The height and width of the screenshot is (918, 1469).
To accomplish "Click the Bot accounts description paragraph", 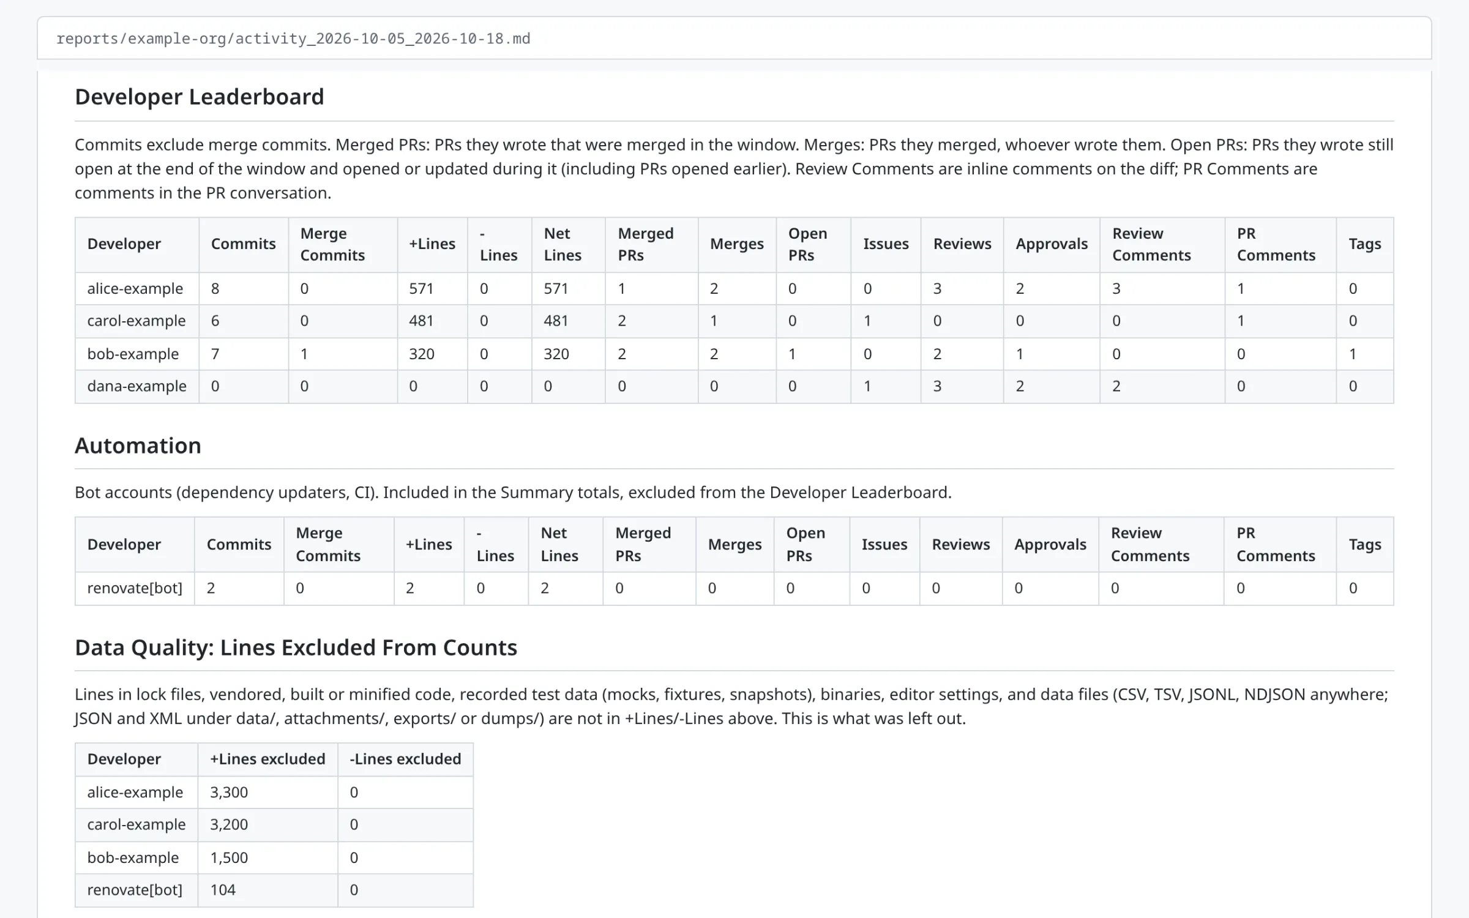I will 513,493.
